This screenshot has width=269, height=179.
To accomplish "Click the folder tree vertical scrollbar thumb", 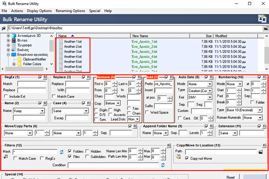I will (51, 46).
